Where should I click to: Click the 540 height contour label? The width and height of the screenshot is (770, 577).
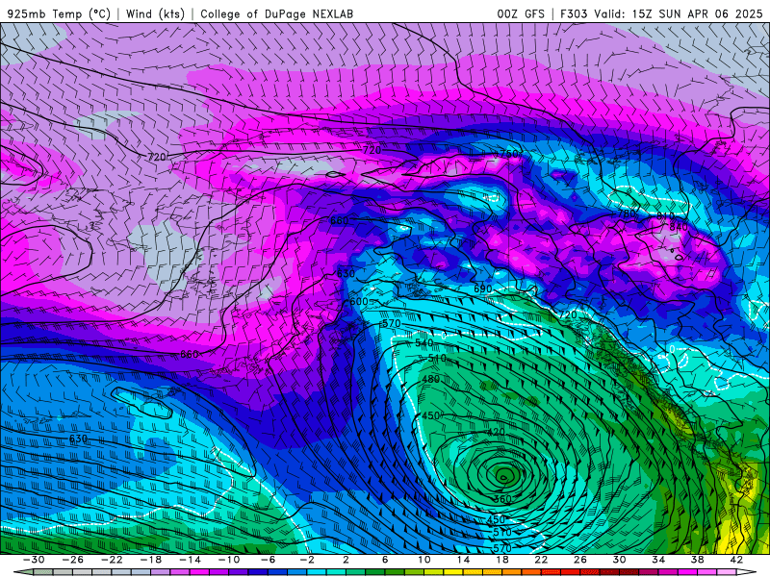423,343
